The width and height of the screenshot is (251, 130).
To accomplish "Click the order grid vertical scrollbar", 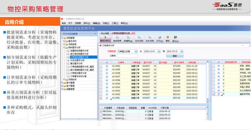I will 207,82.
